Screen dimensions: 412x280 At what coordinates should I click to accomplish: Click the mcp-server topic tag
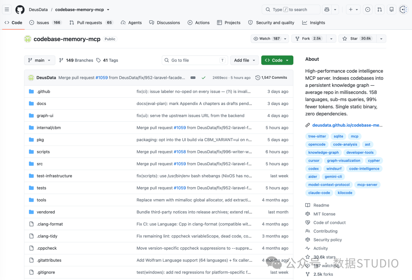click(367, 185)
